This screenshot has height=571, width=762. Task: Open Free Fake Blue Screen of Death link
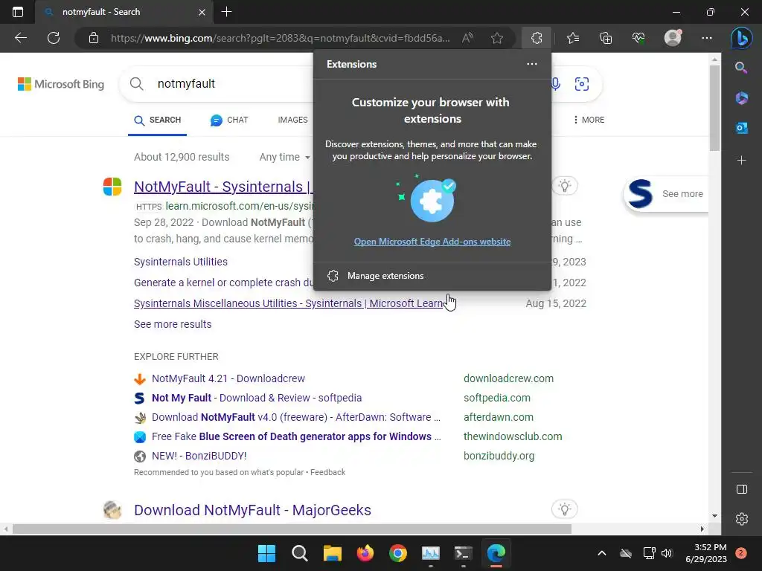point(296,436)
